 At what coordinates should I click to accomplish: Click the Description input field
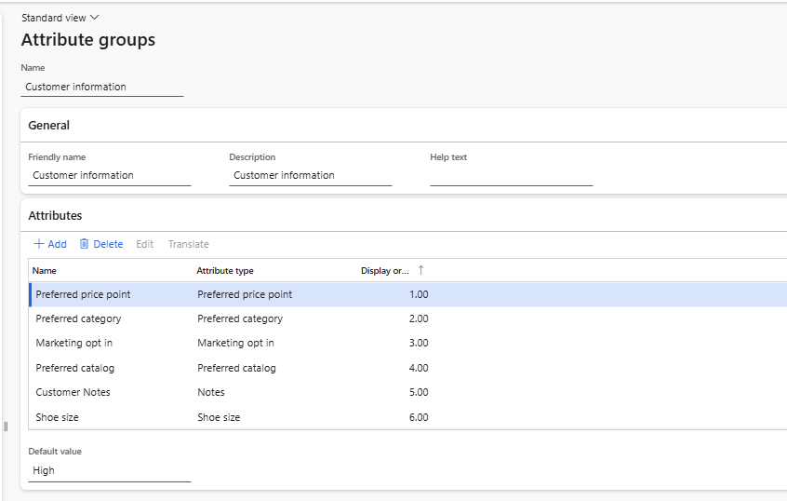pos(310,175)
